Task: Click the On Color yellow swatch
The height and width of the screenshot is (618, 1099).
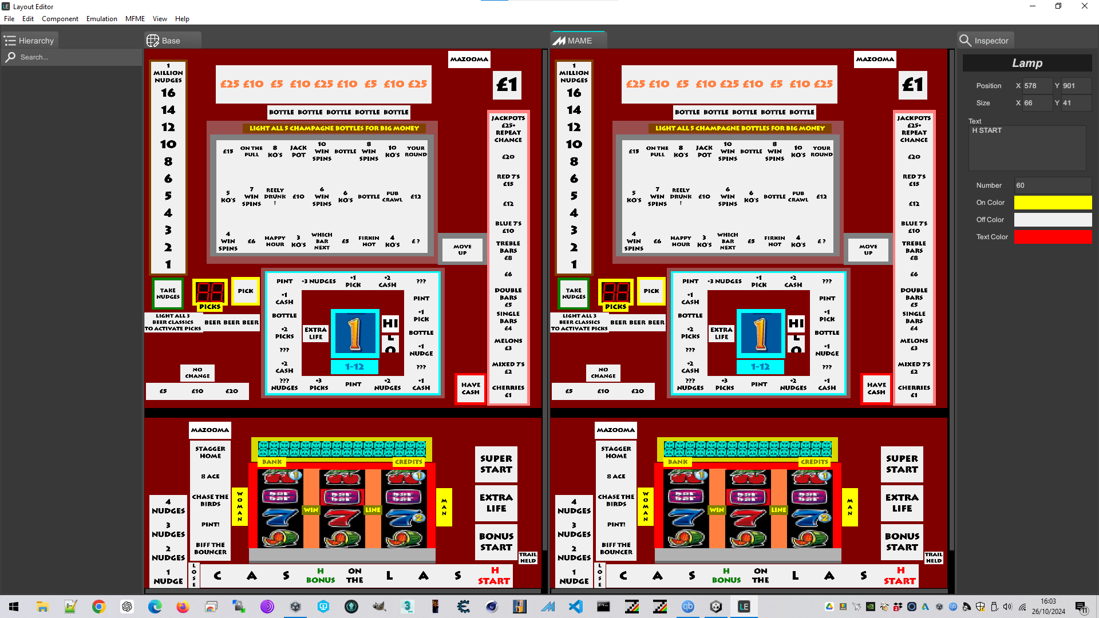Action: (x=1053, y=203)
